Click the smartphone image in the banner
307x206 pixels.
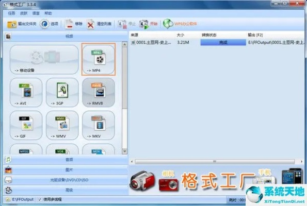point(292,176)
